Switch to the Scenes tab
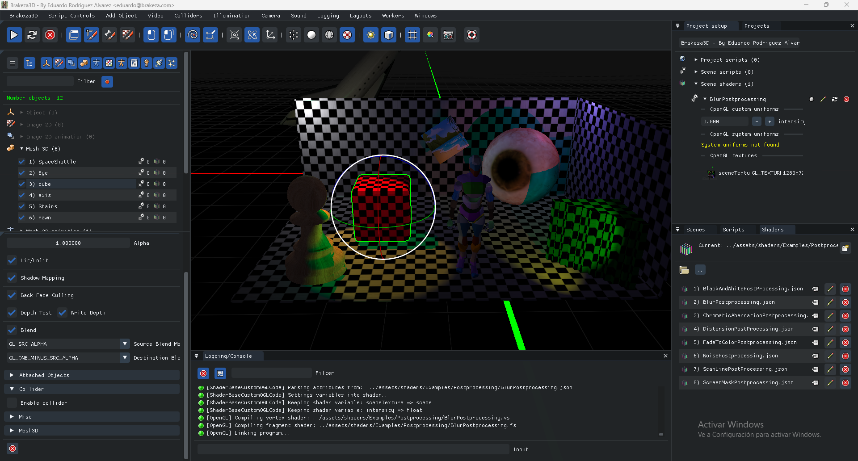The height and width of the screenshot is (461, 858). pyautogui.click(x=695, y=230)
